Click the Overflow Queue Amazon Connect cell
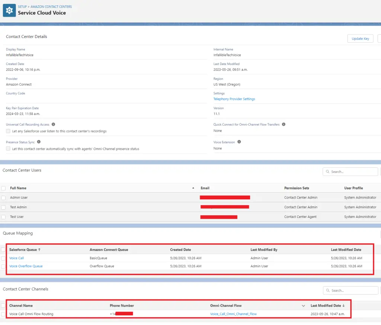The width and height of the screenshot is (381, 325). (x=102, y=266)
